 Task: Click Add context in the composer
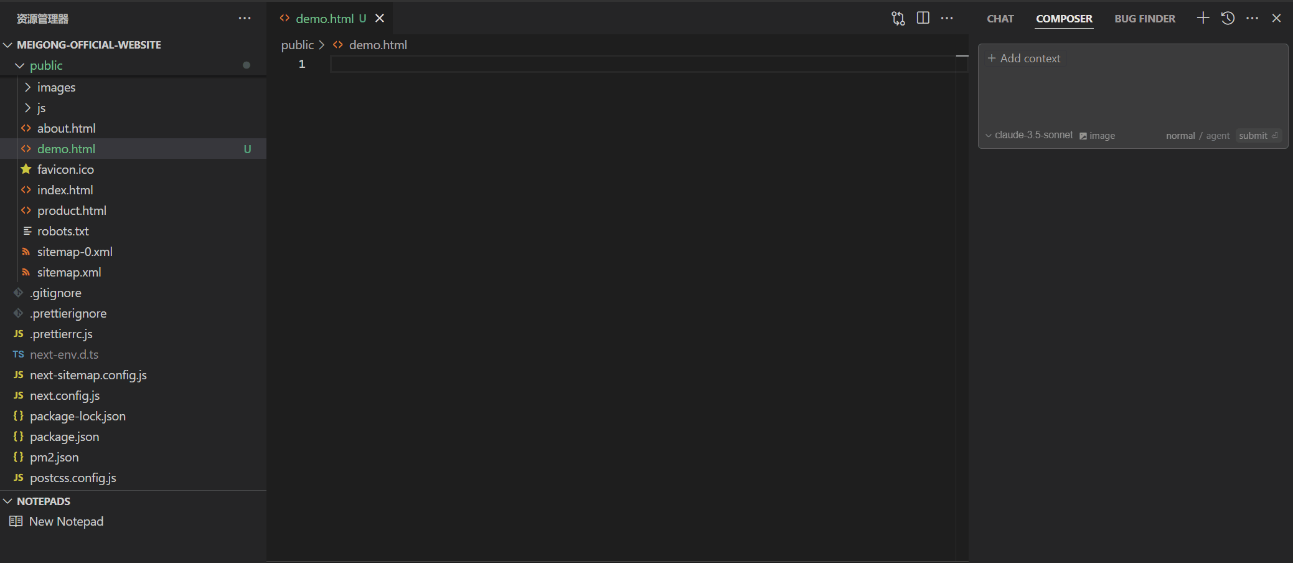pos(1025,58)
